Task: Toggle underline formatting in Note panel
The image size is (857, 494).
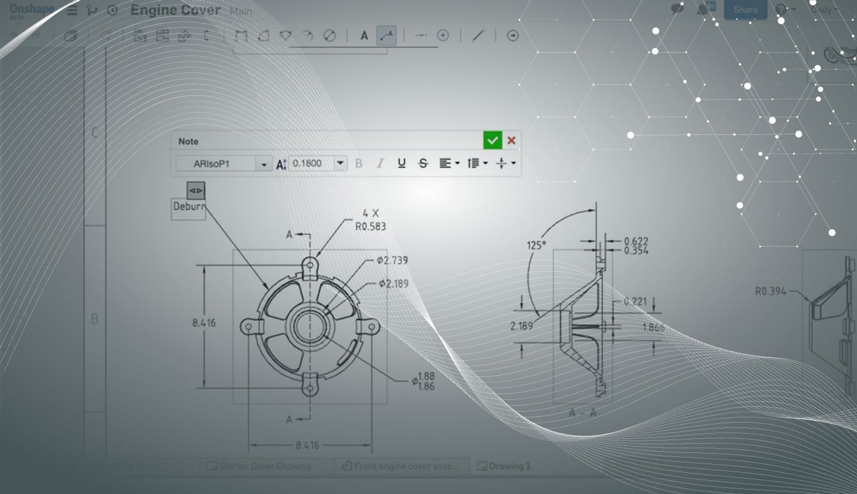Action: click(x=402, y=163)
